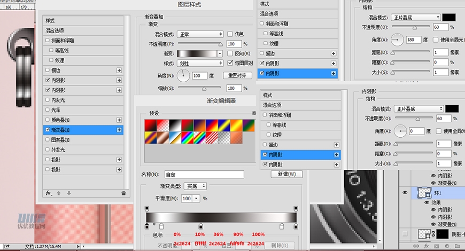The width and height of the screenshot is (465, 251).
Task: Select the left opacity stop above gradient bar
Action: [x=147, y=209]
